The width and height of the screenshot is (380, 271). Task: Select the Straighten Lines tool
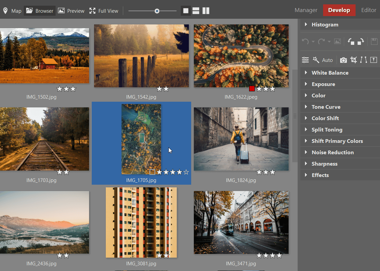tap(363, 60)
